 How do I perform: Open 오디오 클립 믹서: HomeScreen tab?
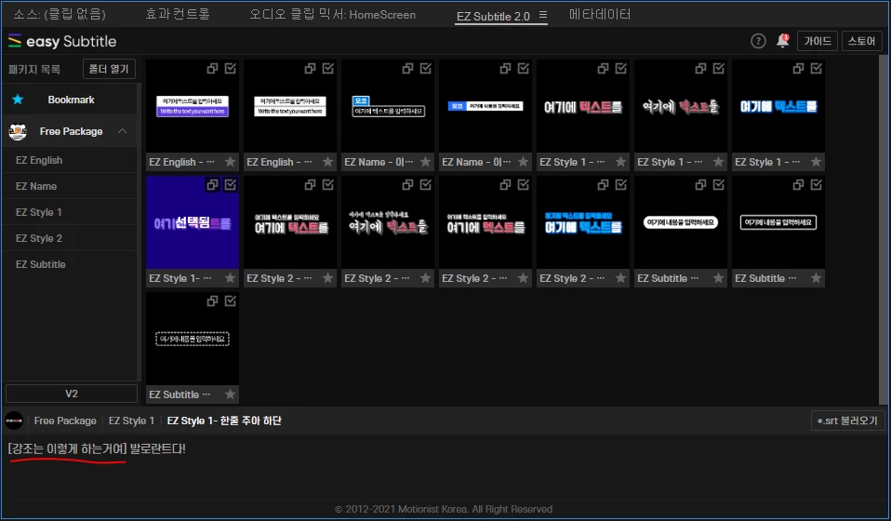tap(332, 14)
